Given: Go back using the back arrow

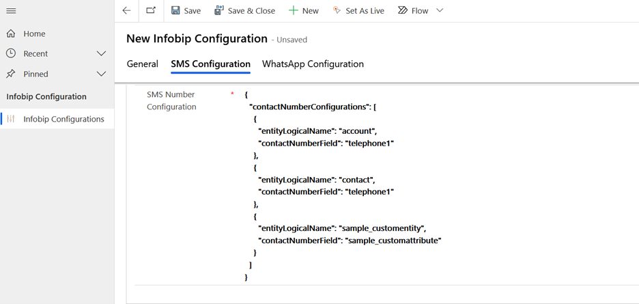Looking at the screenshot, I should coord(126,11).
